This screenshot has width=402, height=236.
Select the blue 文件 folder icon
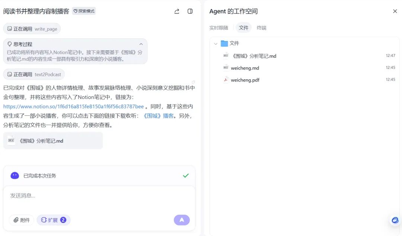224,43
